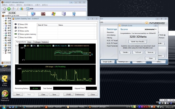This screenshot has height=109, width=175.
Task: Toggle the Stress CPU checkbox
Action: pyautogui.click(x=19, y=24)
